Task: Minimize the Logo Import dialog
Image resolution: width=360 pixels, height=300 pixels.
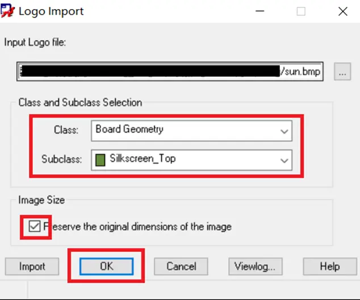Action: [x=260, y=11]
